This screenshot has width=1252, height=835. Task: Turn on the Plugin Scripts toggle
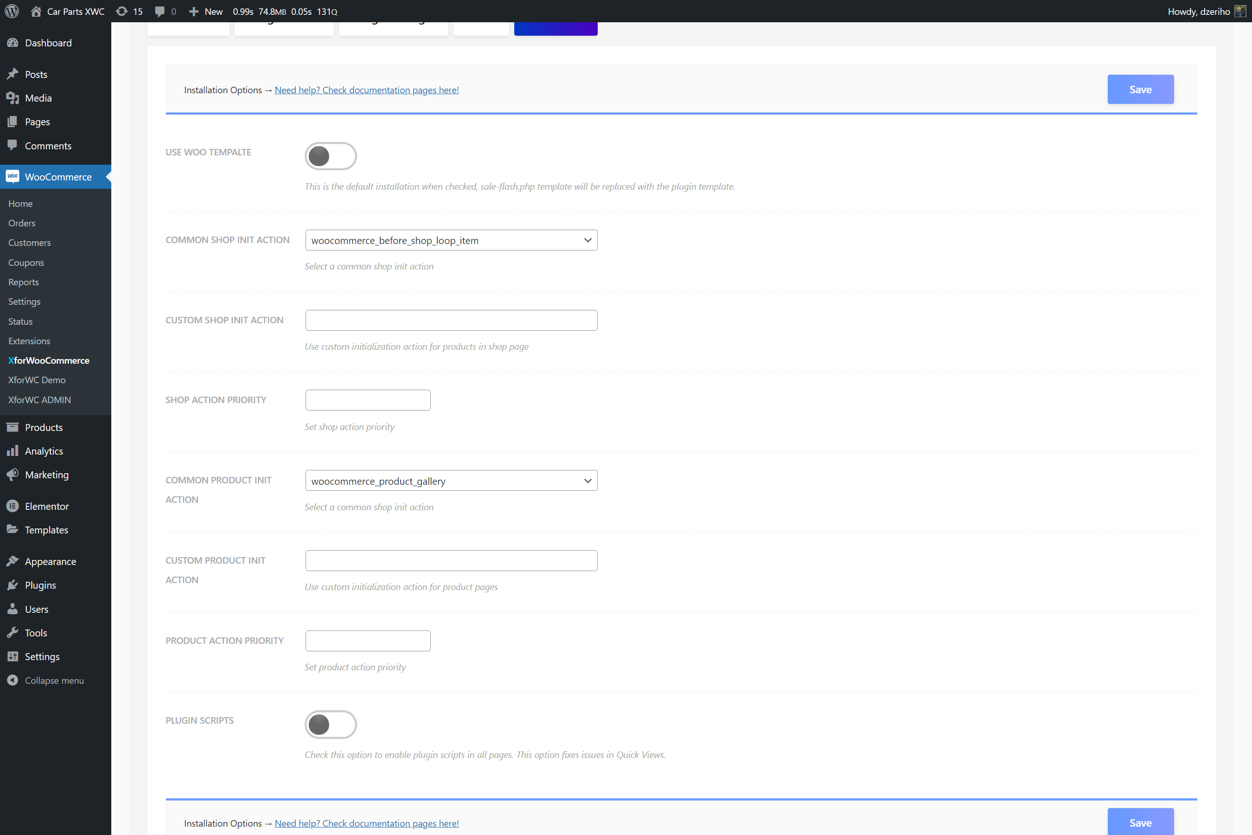330,724
